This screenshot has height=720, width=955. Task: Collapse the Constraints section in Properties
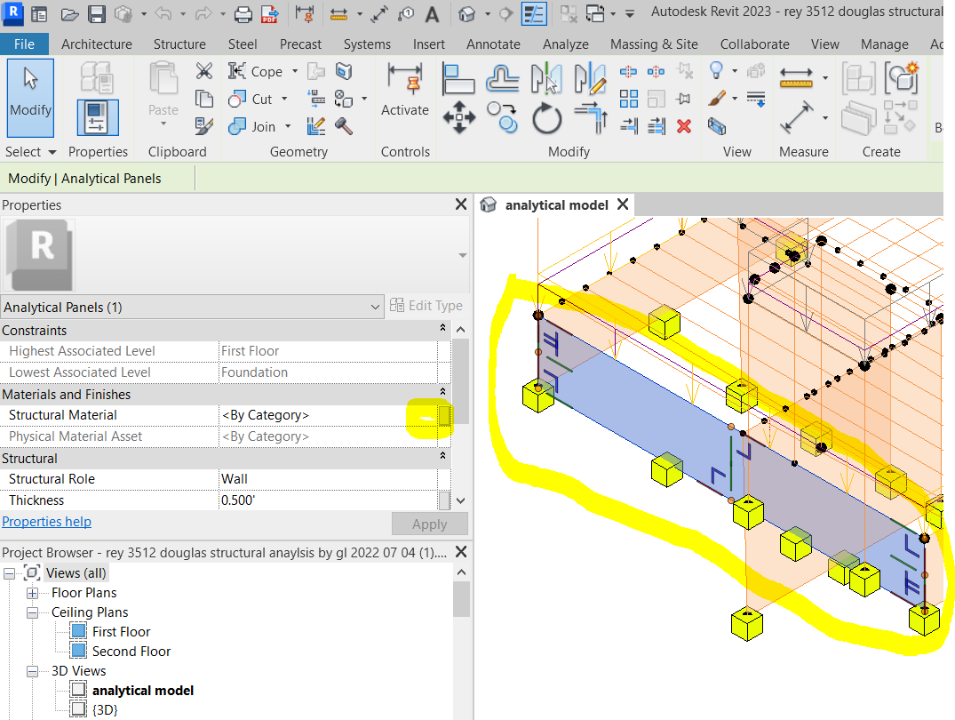coord(442,330)
